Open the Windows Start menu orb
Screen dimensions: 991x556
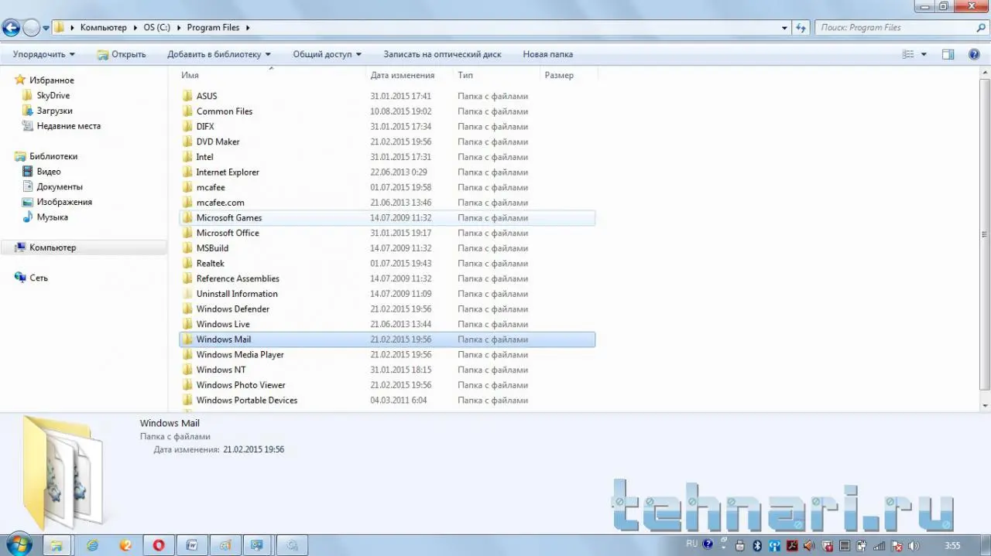pyautogui.click(x=18, y=544)
